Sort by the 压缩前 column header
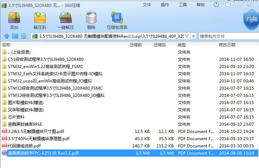Screen dimensions: 259x168 (135, 45)
